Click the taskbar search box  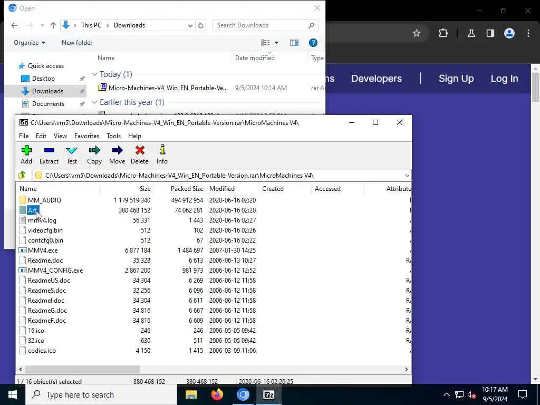[101, 394]
